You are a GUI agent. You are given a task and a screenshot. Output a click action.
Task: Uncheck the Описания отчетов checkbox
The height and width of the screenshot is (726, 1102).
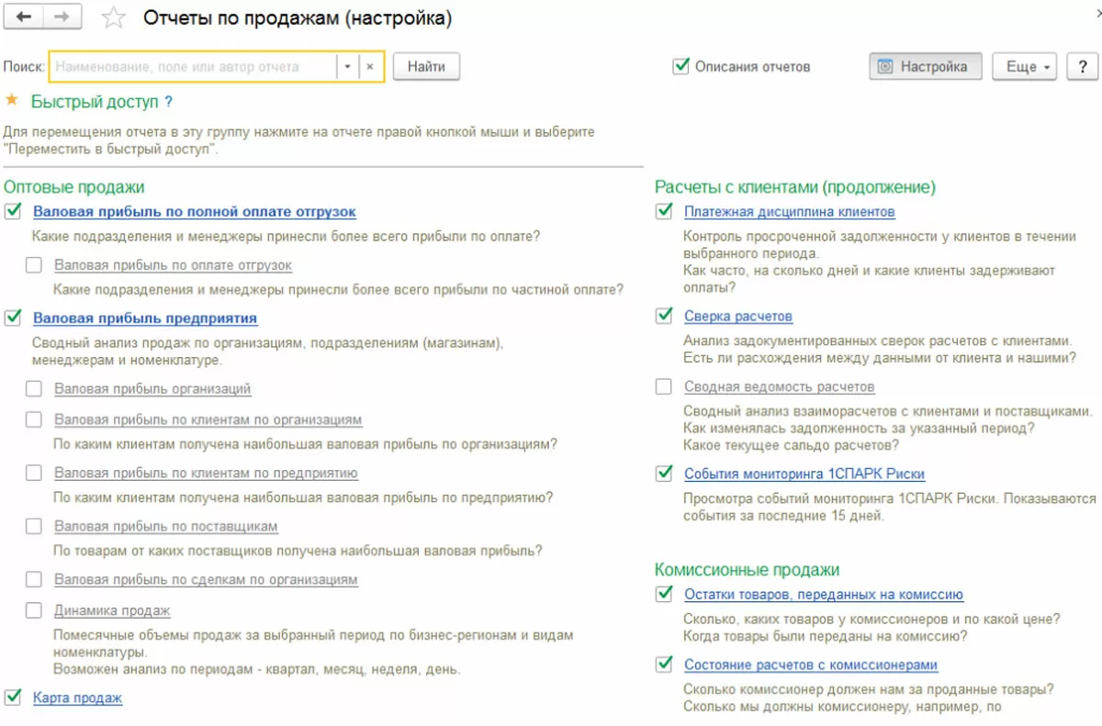pos(680,67)
